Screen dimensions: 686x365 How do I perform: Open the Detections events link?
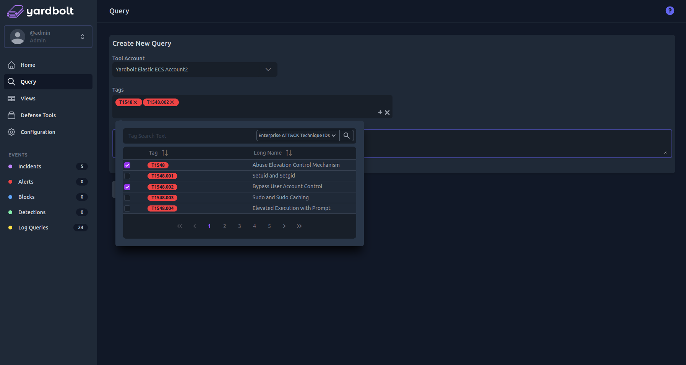click(48, 212)
